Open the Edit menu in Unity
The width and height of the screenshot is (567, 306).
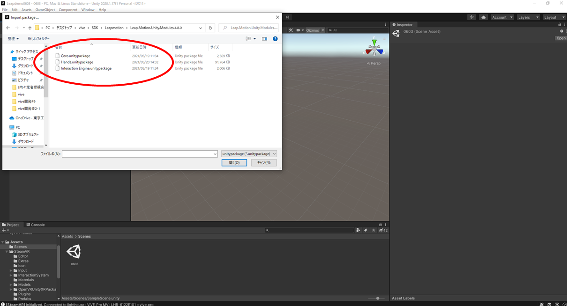click(15, 10)
